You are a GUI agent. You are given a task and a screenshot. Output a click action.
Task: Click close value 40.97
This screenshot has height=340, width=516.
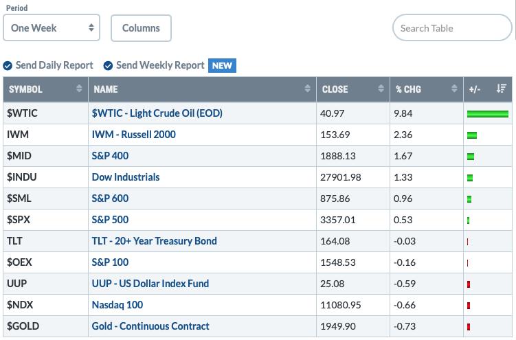332,113
